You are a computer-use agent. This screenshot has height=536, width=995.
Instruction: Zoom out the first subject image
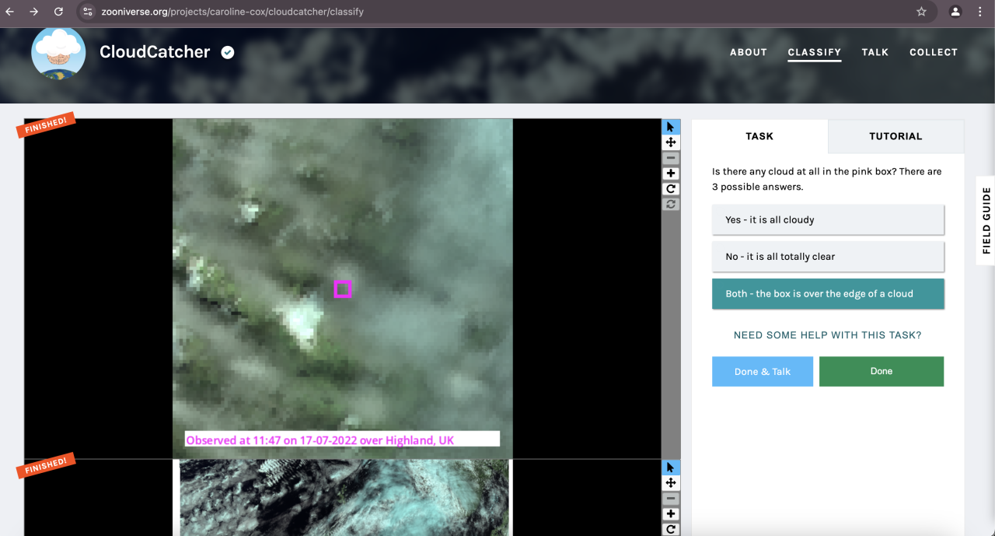pos(671,158)
